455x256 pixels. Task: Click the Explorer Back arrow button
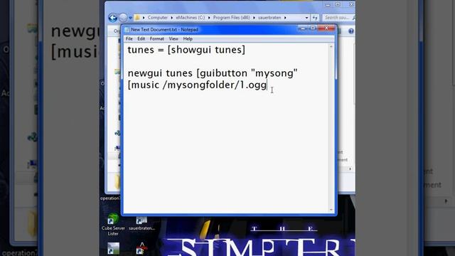coord(113,18)
